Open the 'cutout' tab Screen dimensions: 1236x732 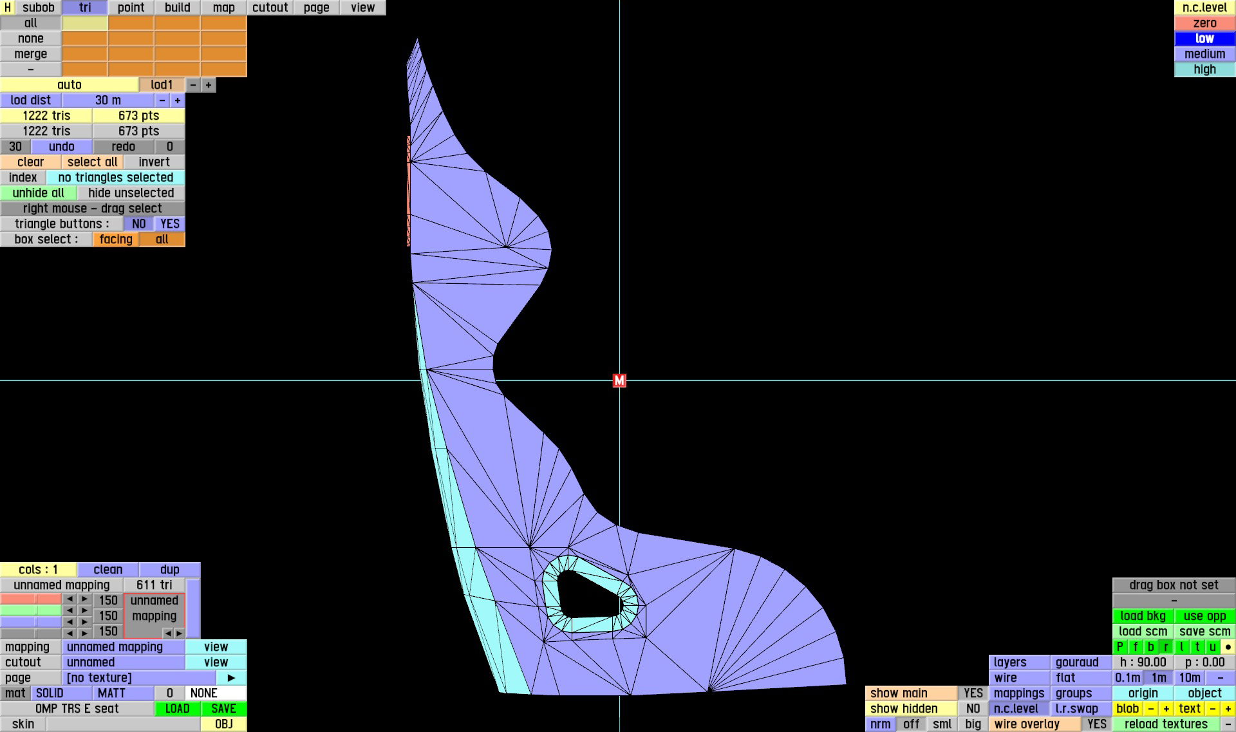click(270, 8)
